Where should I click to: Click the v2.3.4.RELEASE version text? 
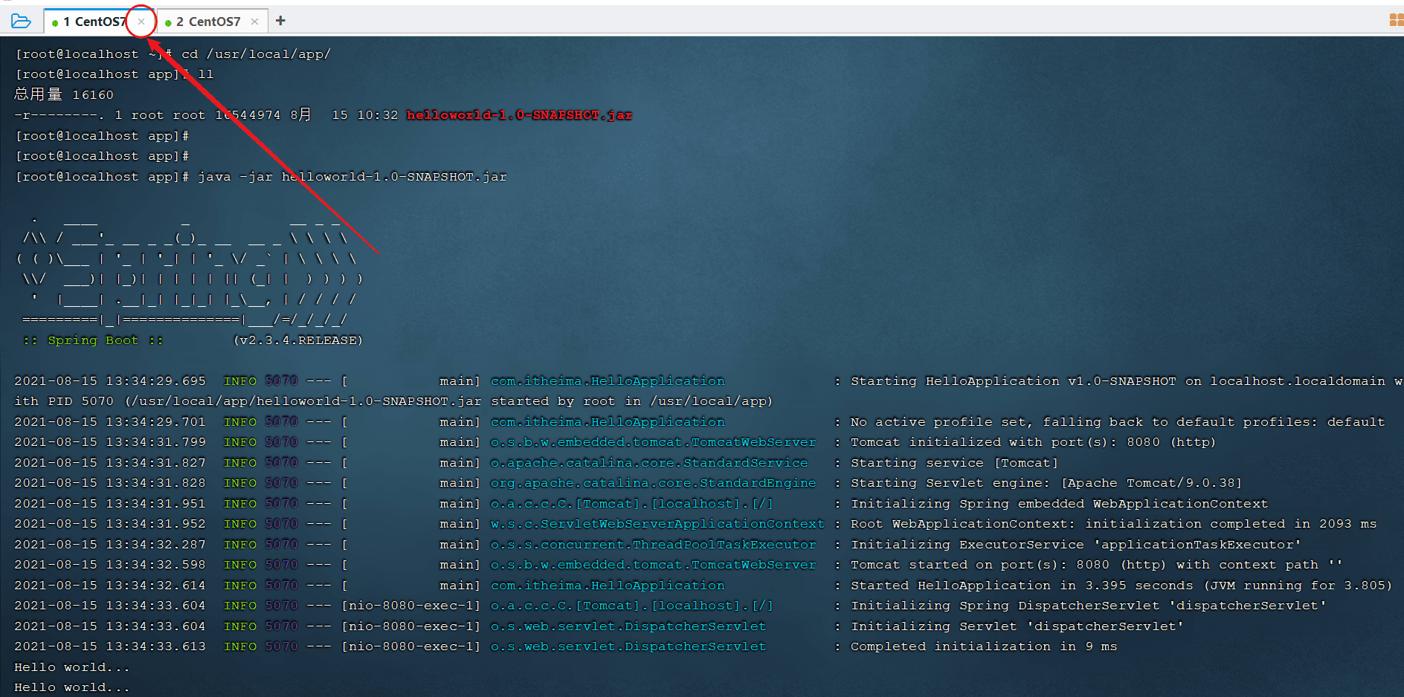297,340
